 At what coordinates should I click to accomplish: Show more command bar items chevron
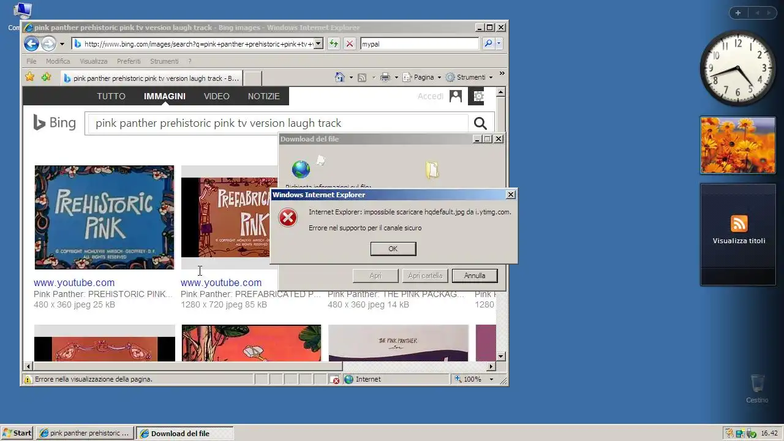click(x=502, y=73)
